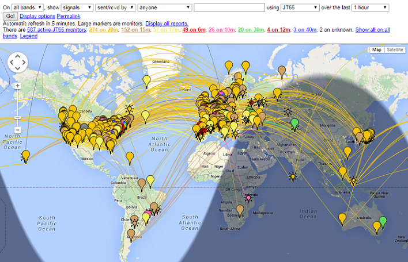Image resolution: width=408 pixels, height=262 pixels.
Task: Click the callsign text input field
Action: [x=229, y=7]
